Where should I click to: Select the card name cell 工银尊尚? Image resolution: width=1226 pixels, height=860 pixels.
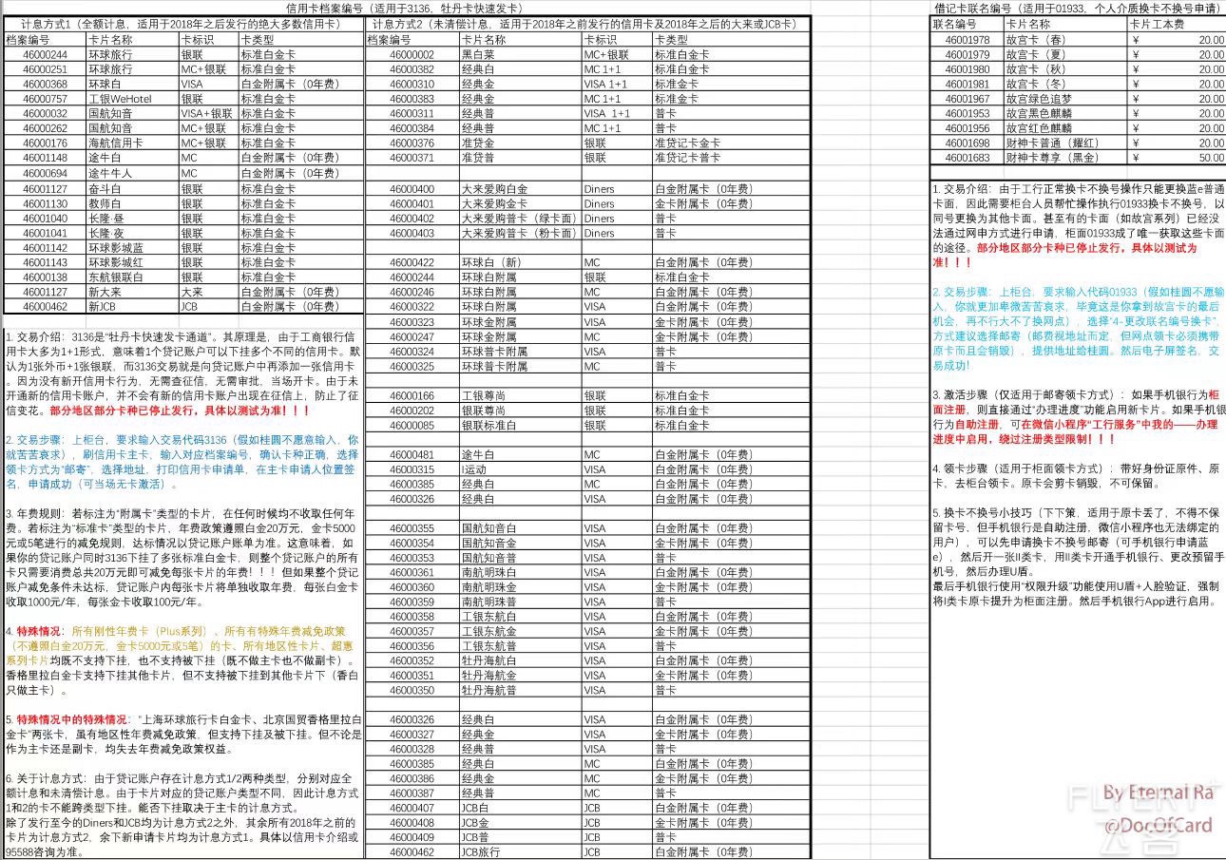pyautogui.click(x=520, y=395)
